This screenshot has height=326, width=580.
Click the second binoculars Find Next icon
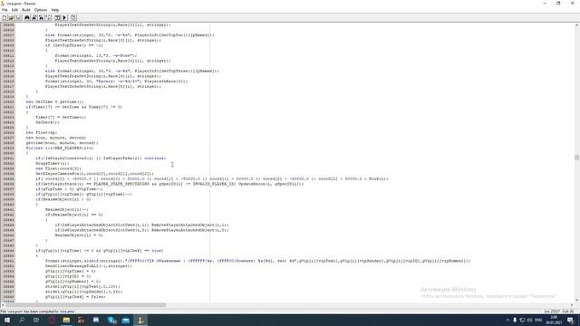point(34,17)
